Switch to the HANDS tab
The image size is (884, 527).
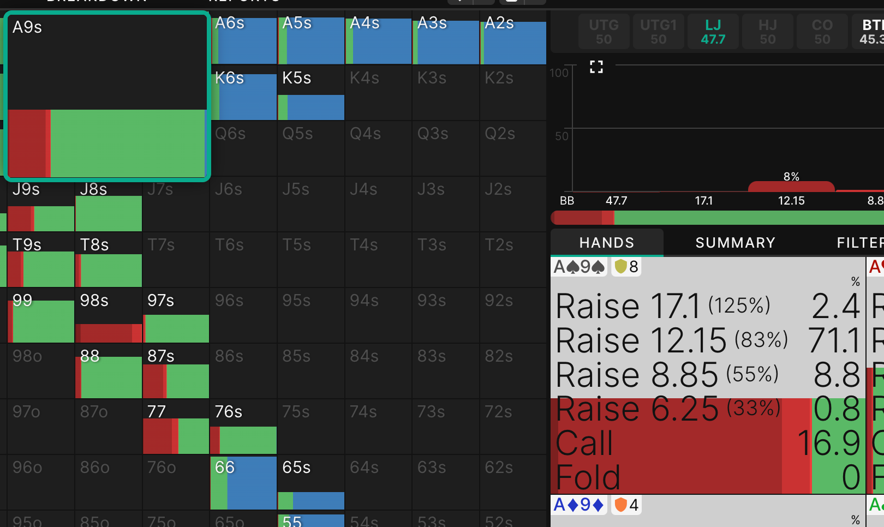tap(607, 243)
